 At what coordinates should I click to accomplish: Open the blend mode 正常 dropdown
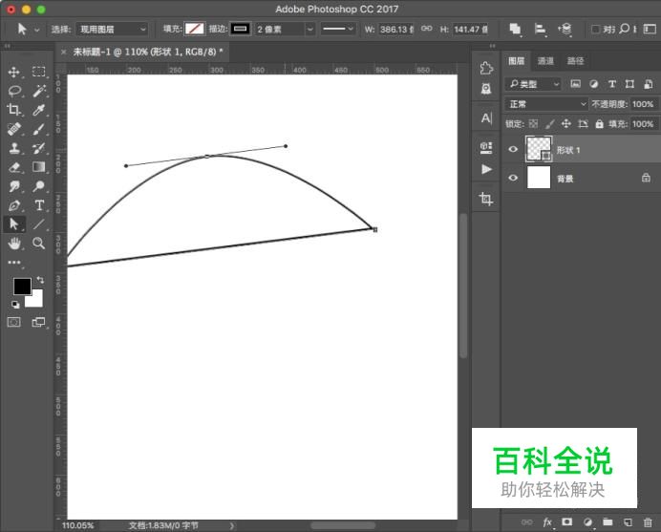(546, 104)
